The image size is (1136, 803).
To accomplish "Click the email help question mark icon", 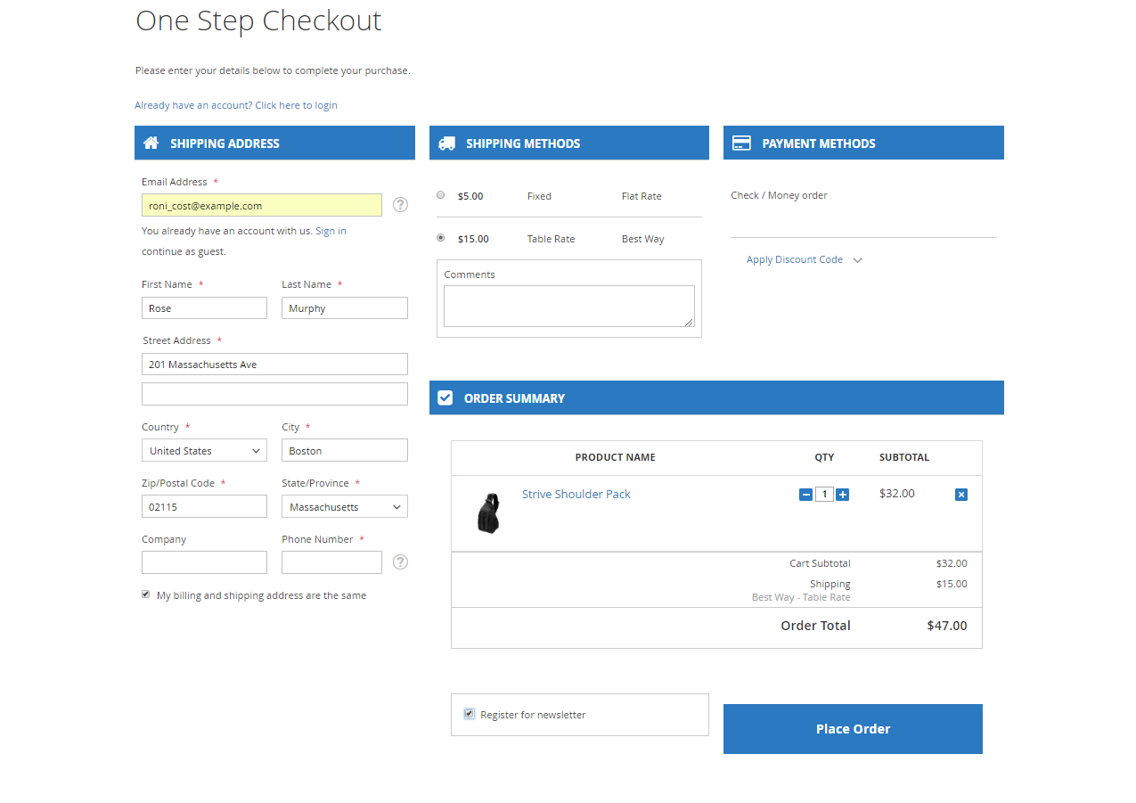I will tap(400, 205).
